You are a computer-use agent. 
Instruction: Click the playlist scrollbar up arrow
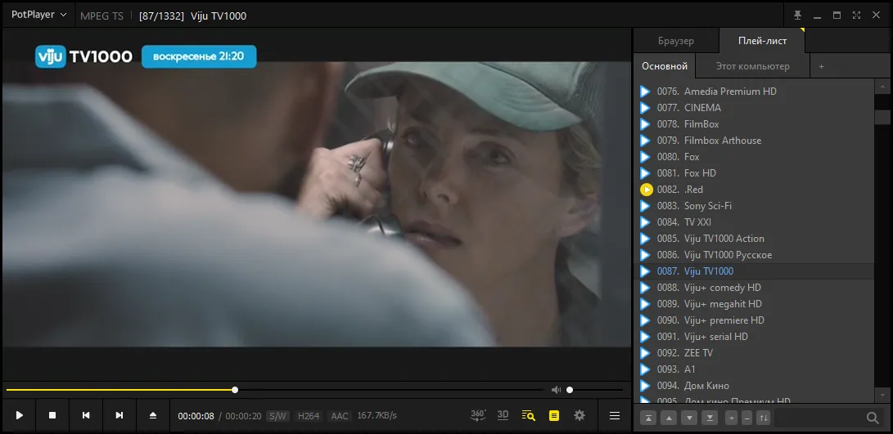(882, 87)
